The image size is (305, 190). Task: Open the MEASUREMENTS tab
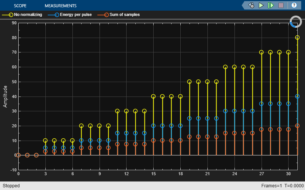(60, 6)
